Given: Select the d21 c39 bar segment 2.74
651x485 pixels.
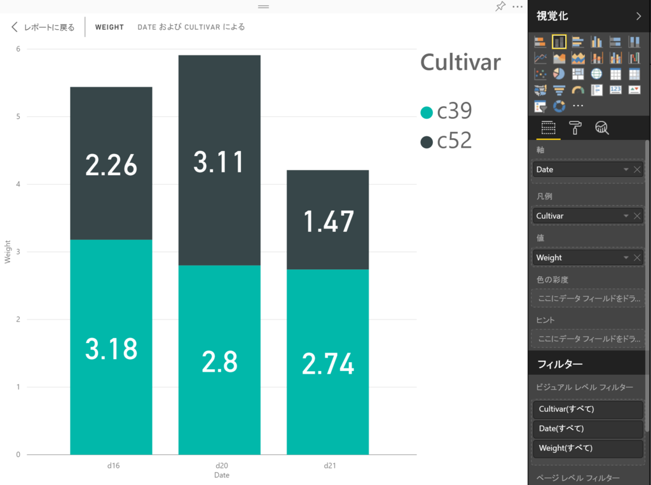Looking at the screenshot, I should click(327, 362).
